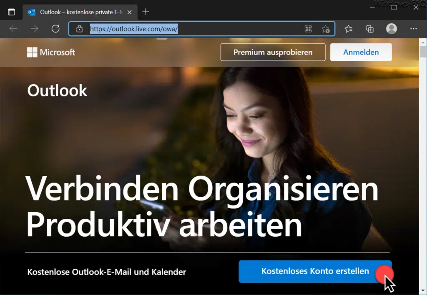Image resolution: width=427 pixels, height=295 pixels.
Task: Click Kostenloses Konto erstellen
Action: [x=316, y=271]
